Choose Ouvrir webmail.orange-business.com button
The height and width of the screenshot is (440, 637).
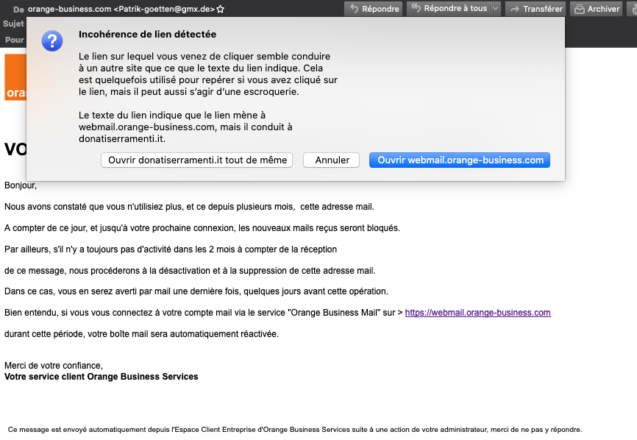pos(460,160)
